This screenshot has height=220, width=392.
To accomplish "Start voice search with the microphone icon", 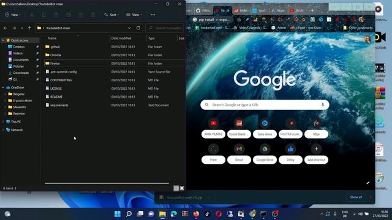I will coord(323,105).
